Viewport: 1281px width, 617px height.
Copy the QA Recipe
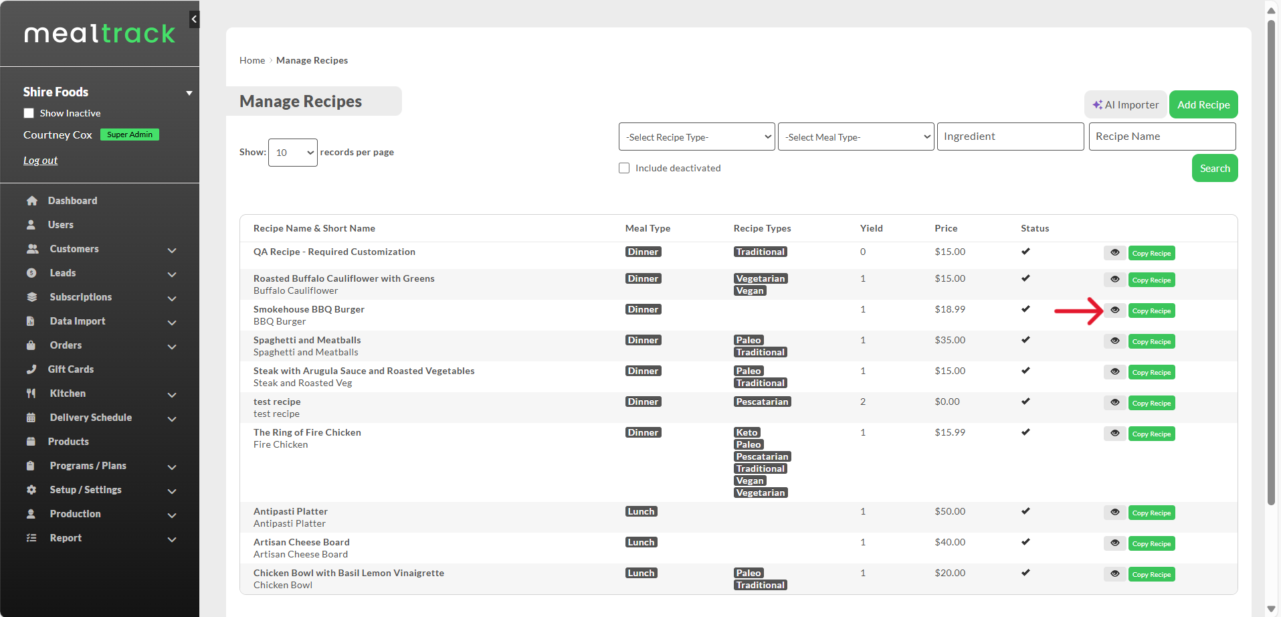(1151, 253)
